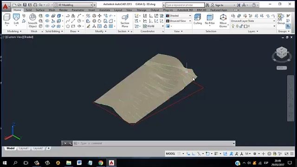Image resolution: width=297 pixels, height=167 pixels.
Task: Expand the Solid Editing panel
Action: [x=54, y=31]
